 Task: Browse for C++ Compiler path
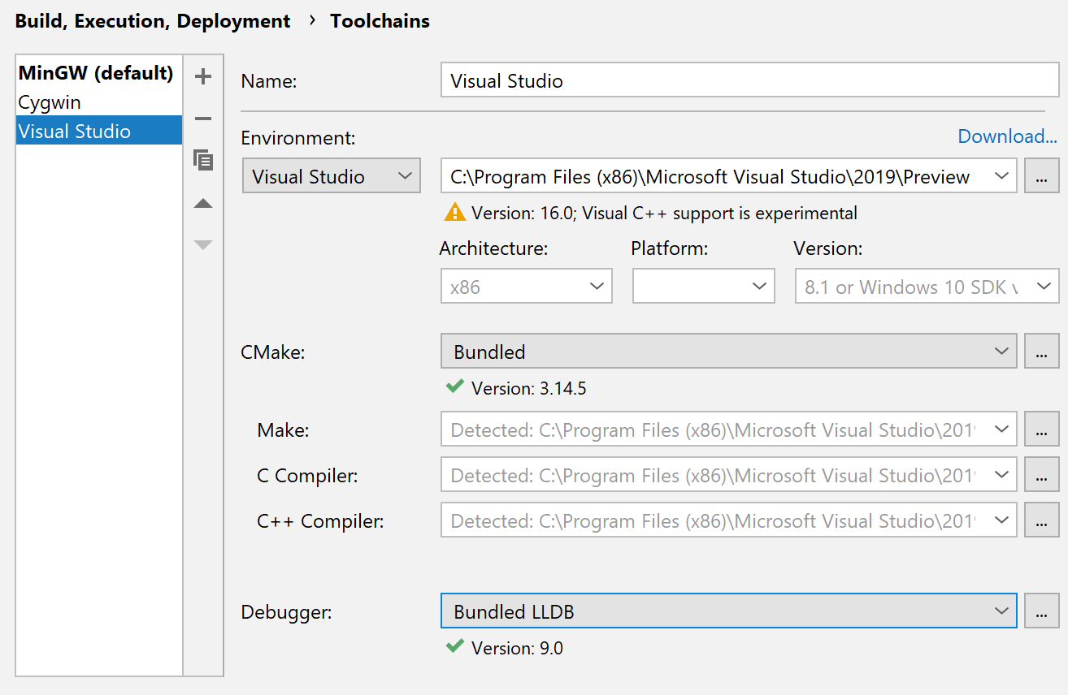coord(1041,520)
